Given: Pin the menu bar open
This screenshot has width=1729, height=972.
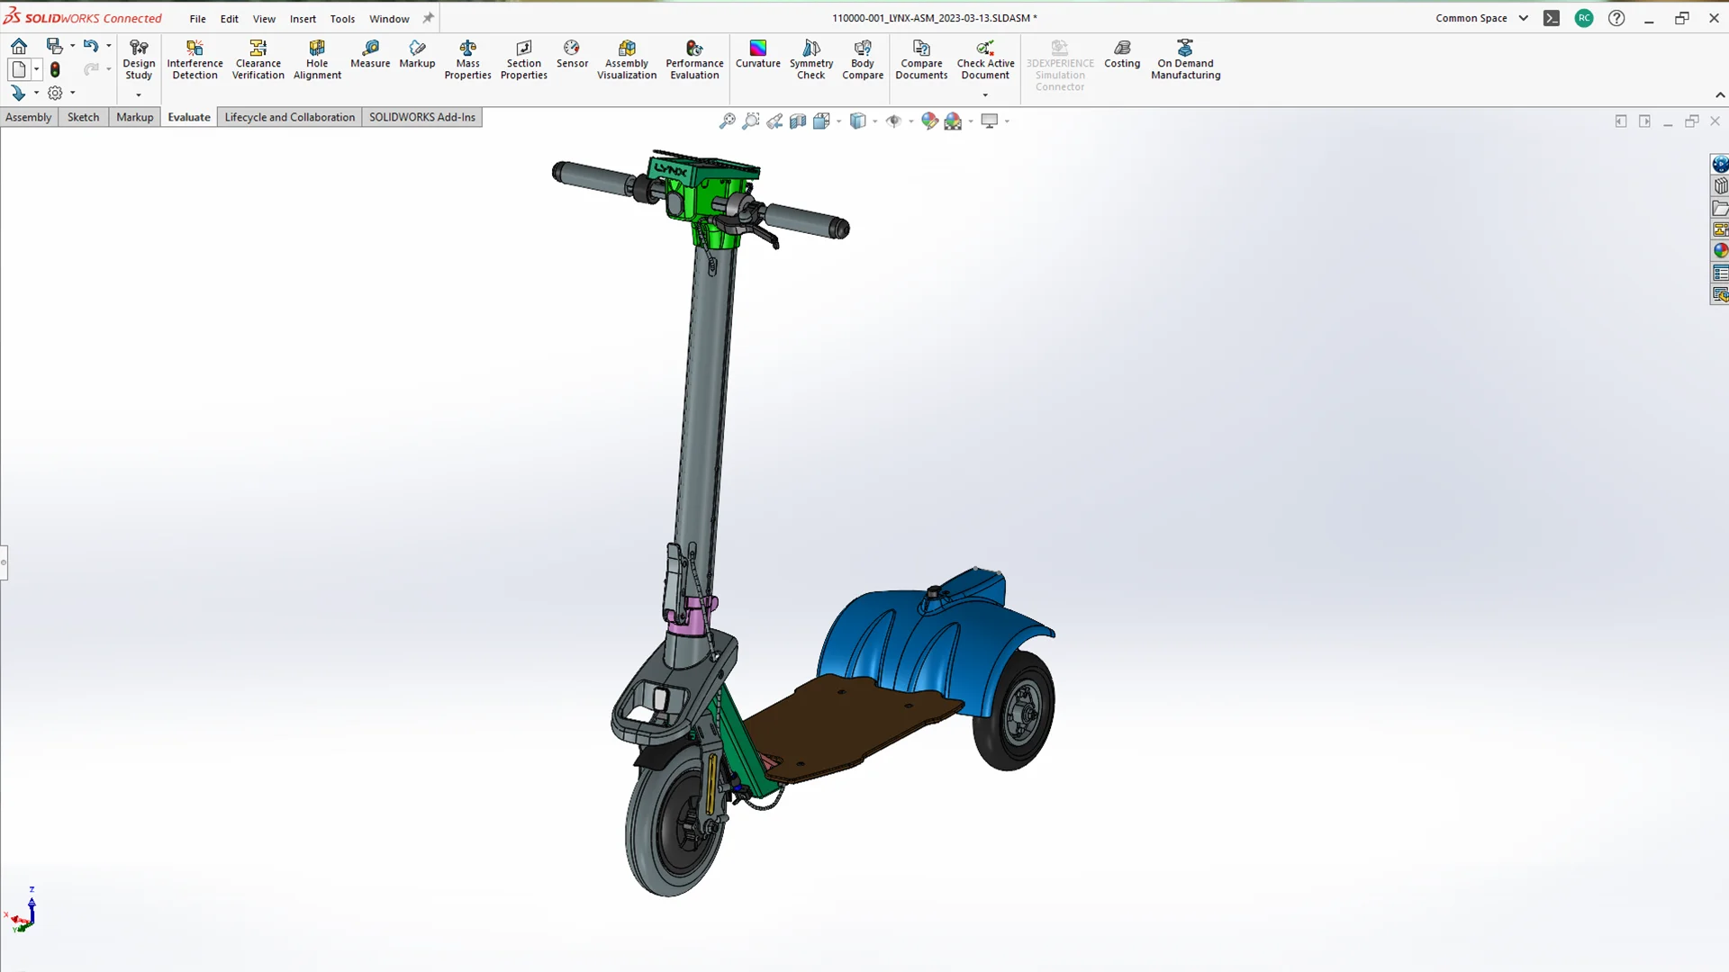Looking at the screenshot, I should 429,18.
